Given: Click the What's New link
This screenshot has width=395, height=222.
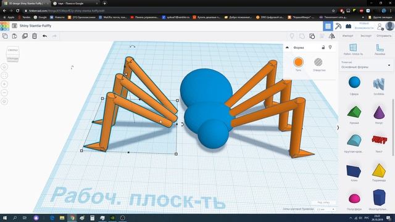Looking at the screenshot, I should coord(364,26).
